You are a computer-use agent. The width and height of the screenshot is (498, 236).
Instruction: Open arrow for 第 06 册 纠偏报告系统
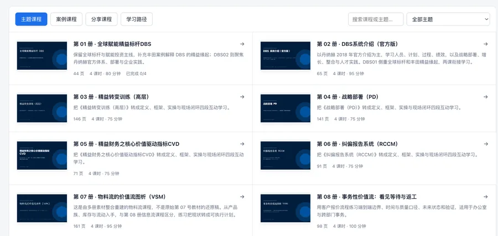(486, 144)
